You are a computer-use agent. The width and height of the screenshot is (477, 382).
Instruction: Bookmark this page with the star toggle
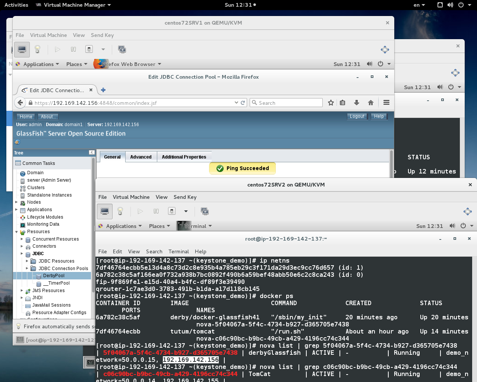pyautogui.click(x=331, y=103)
